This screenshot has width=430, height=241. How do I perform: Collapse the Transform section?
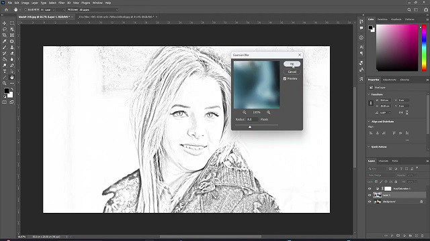click(x=369, y=94)
